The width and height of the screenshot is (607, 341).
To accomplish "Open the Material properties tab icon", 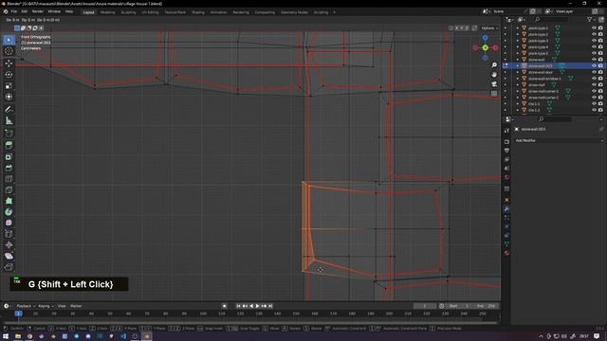I will click(x=506, y=253).
